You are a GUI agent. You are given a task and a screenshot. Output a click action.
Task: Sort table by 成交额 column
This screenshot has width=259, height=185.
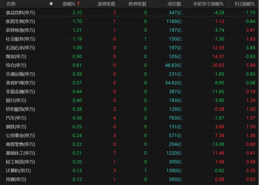tap(174, 4)
